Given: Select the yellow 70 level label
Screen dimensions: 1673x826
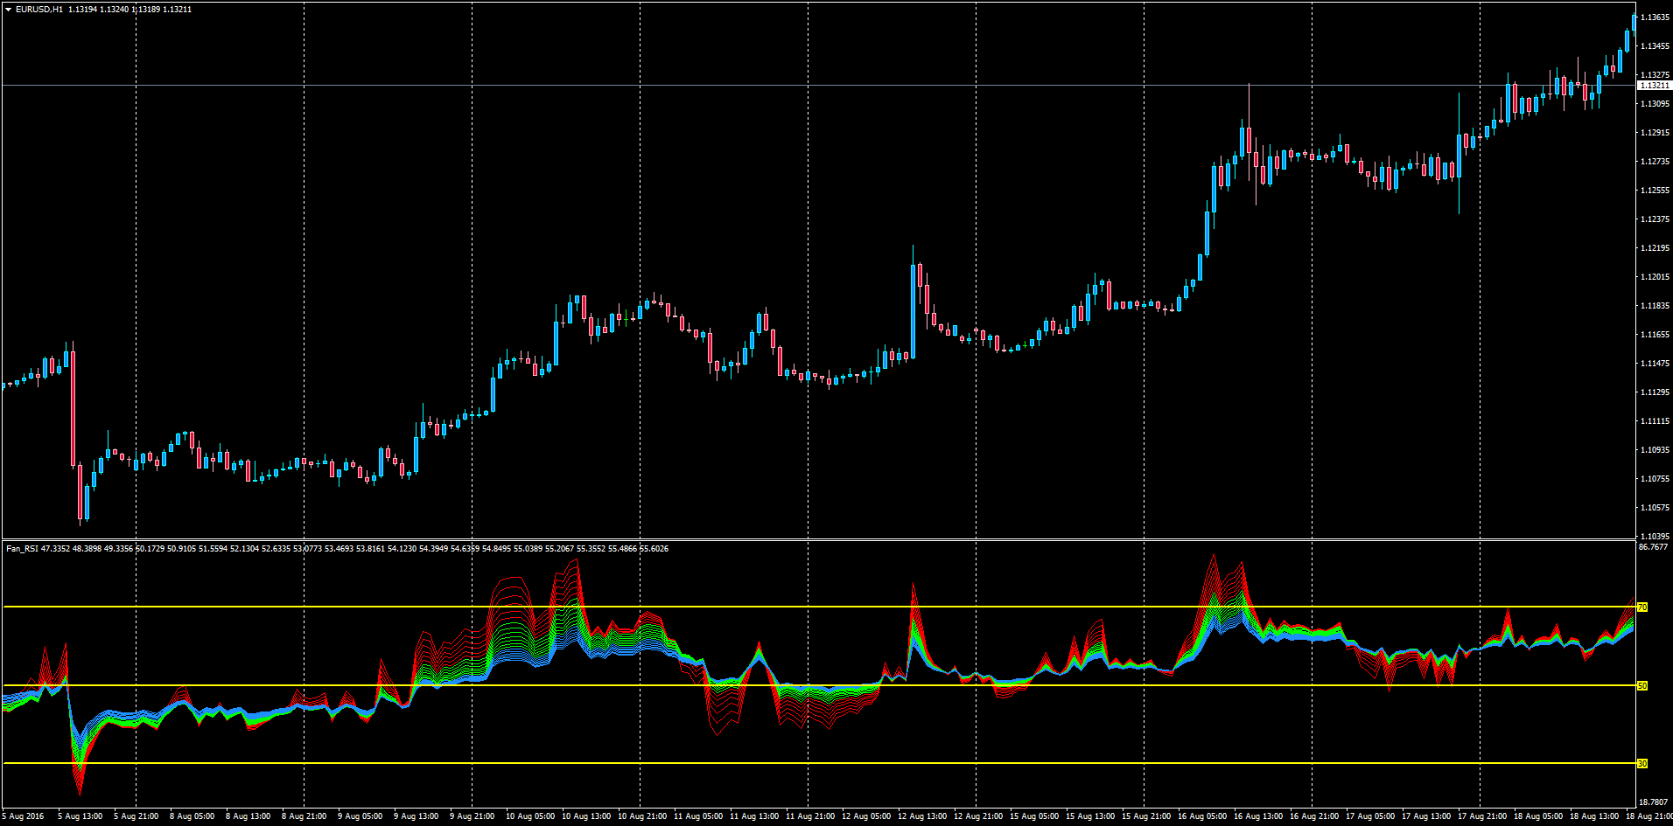Looking at the screenshot, I should click(1642, 607).
